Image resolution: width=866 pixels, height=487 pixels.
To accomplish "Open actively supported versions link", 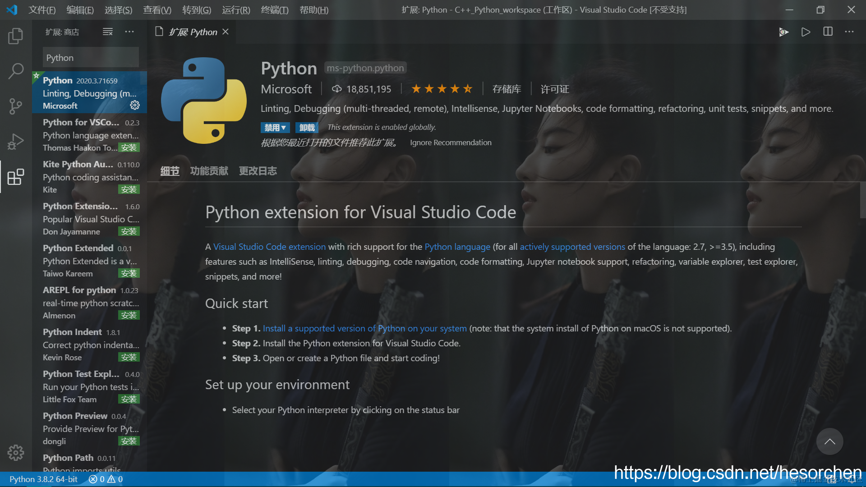I will (572, 247).
